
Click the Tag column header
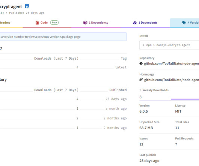click(x=124, y=58)
